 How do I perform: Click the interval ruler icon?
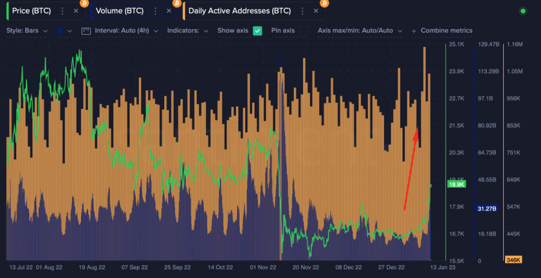[85, 31]
